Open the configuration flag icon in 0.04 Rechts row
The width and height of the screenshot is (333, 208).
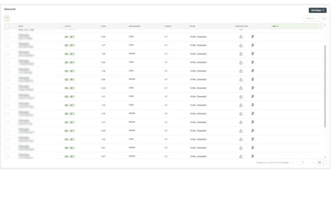(x=253, y=131)
